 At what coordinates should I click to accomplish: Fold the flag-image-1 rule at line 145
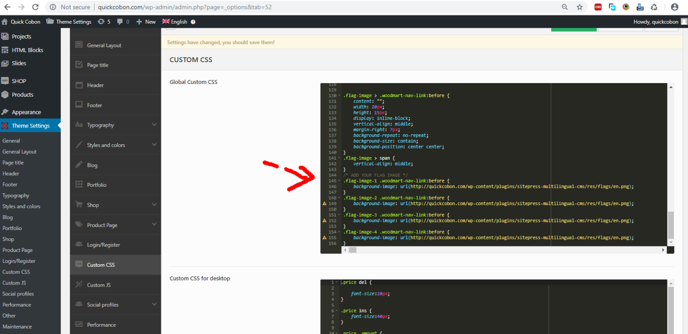coord(339,181)
